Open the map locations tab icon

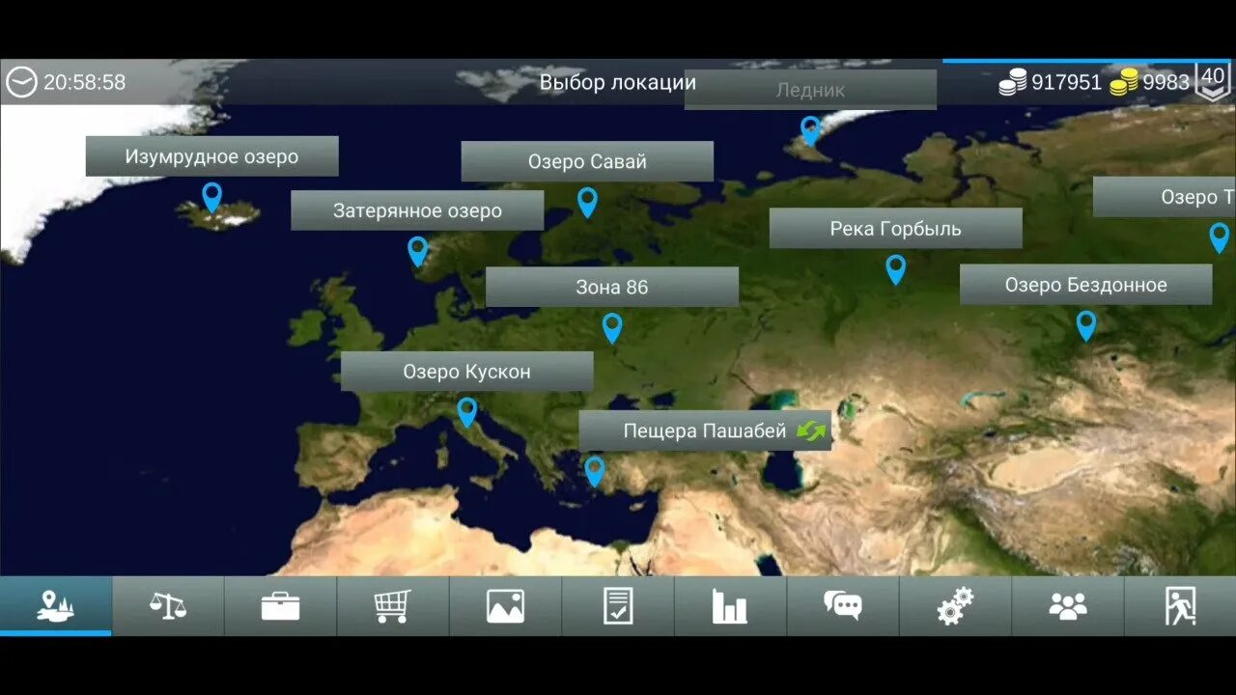pos(55,606)
